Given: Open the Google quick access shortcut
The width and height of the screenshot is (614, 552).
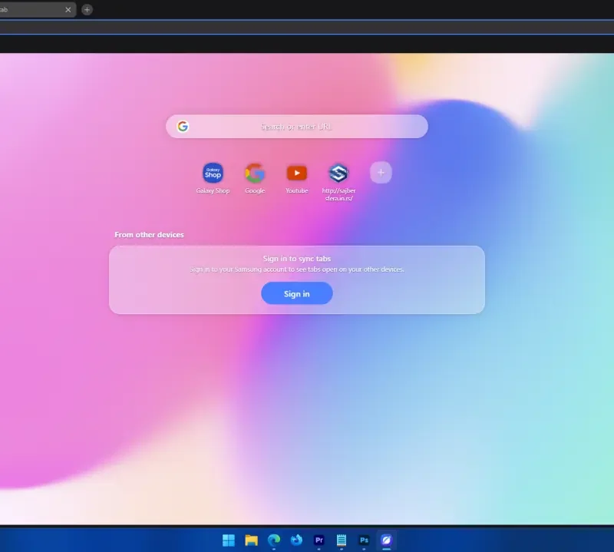Looking at the screenshot, I should 255,173.
